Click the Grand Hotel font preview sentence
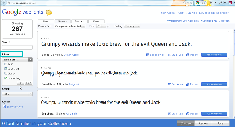Image resolution: width=235 pixels, height=127 pixels. tap(90, 73)
